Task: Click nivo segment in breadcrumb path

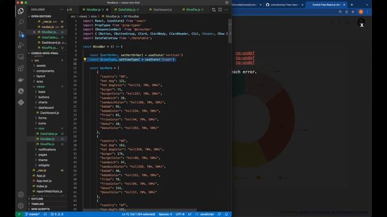Action: point(94,16)
